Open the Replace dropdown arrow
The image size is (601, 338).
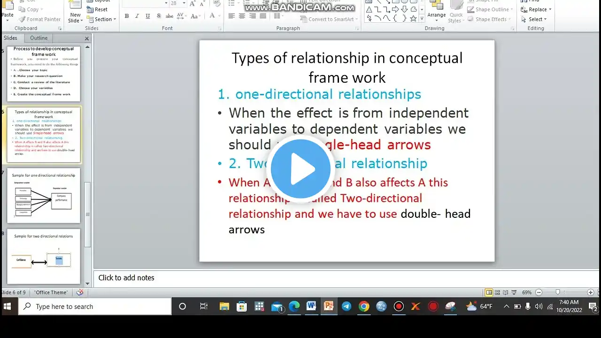pos(550,9)
